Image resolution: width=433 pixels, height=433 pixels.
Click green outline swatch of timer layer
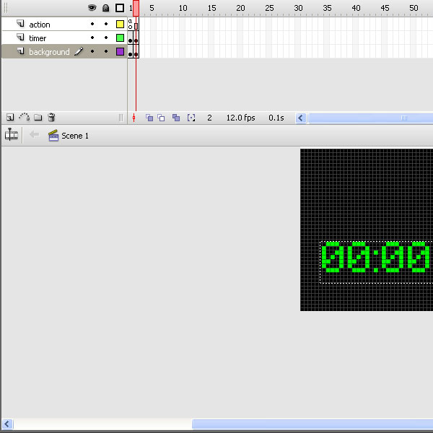point(120,38)
